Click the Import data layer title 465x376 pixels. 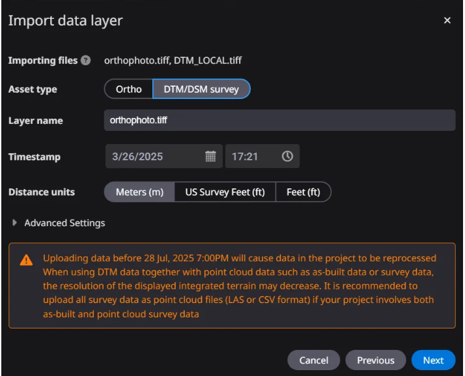[x=65, y=21]
